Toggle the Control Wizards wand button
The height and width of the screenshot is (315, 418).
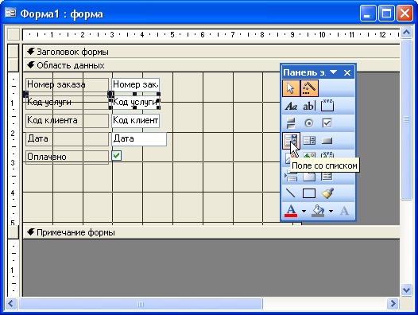click(309, 88)
